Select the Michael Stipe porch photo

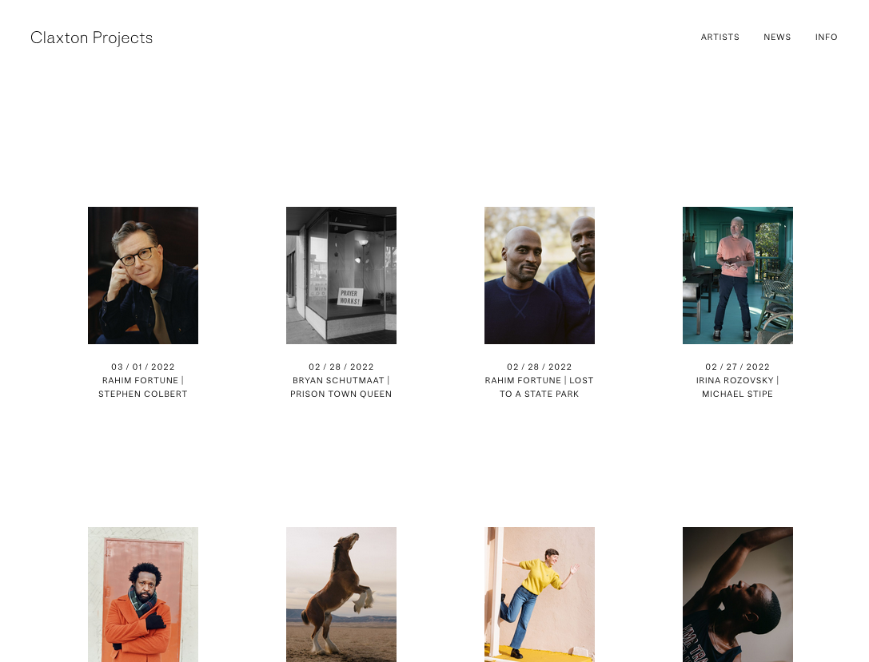tap(738, 276)
